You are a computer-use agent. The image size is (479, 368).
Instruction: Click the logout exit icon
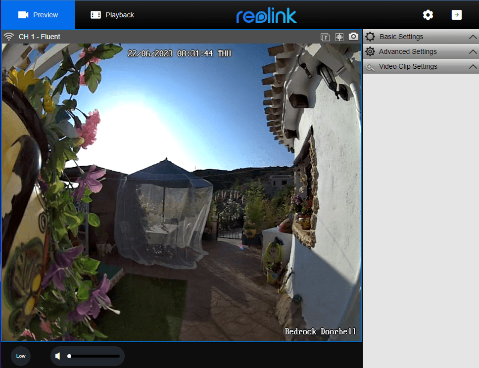point(457,15)
